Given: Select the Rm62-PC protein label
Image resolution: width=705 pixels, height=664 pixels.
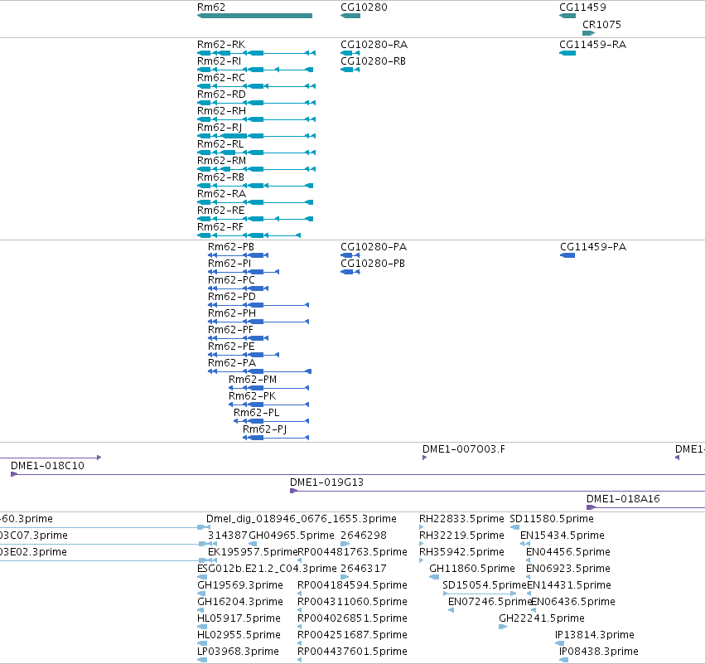Looking at the screenshot, I should [x=231, y=280].
